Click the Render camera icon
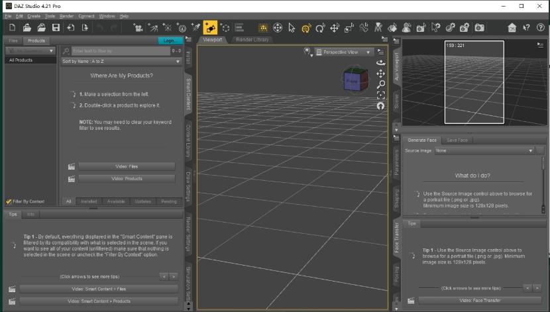Viewport: 550px width, 312px height. coord(480,28)
